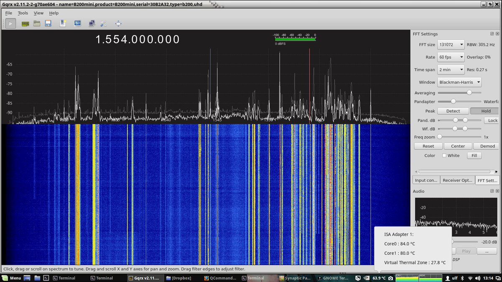
Task: Click the Freq zoom slider
Action: coord(459,137)
